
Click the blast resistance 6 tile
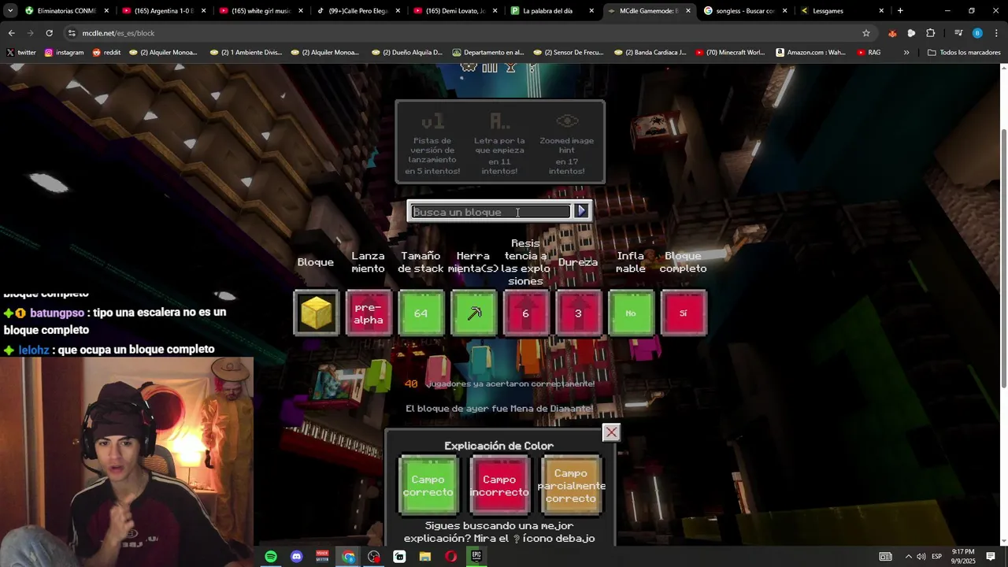526,313
